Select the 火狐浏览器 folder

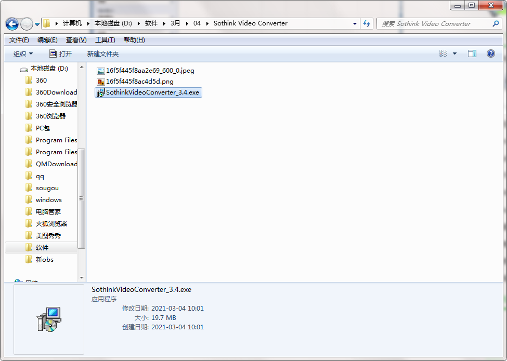tap(51, 224)
